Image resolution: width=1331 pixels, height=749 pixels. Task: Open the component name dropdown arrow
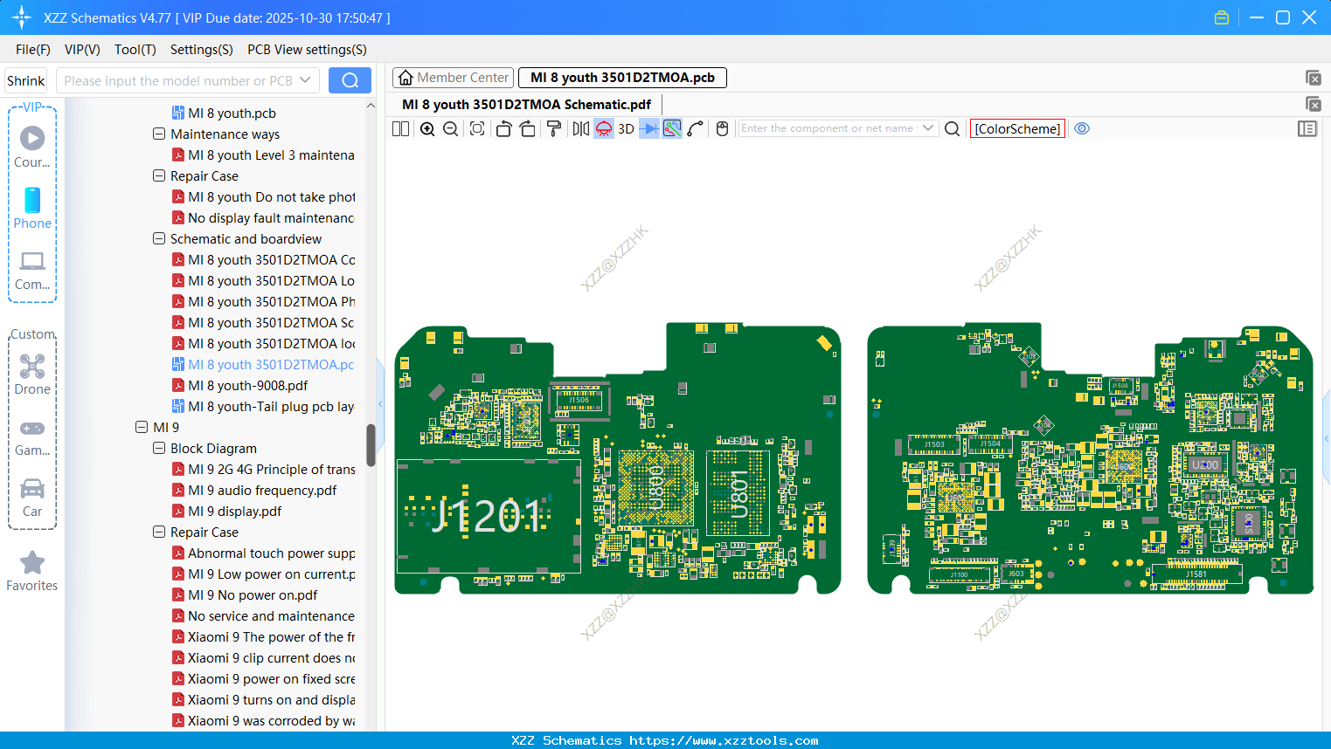click(928, 128)
